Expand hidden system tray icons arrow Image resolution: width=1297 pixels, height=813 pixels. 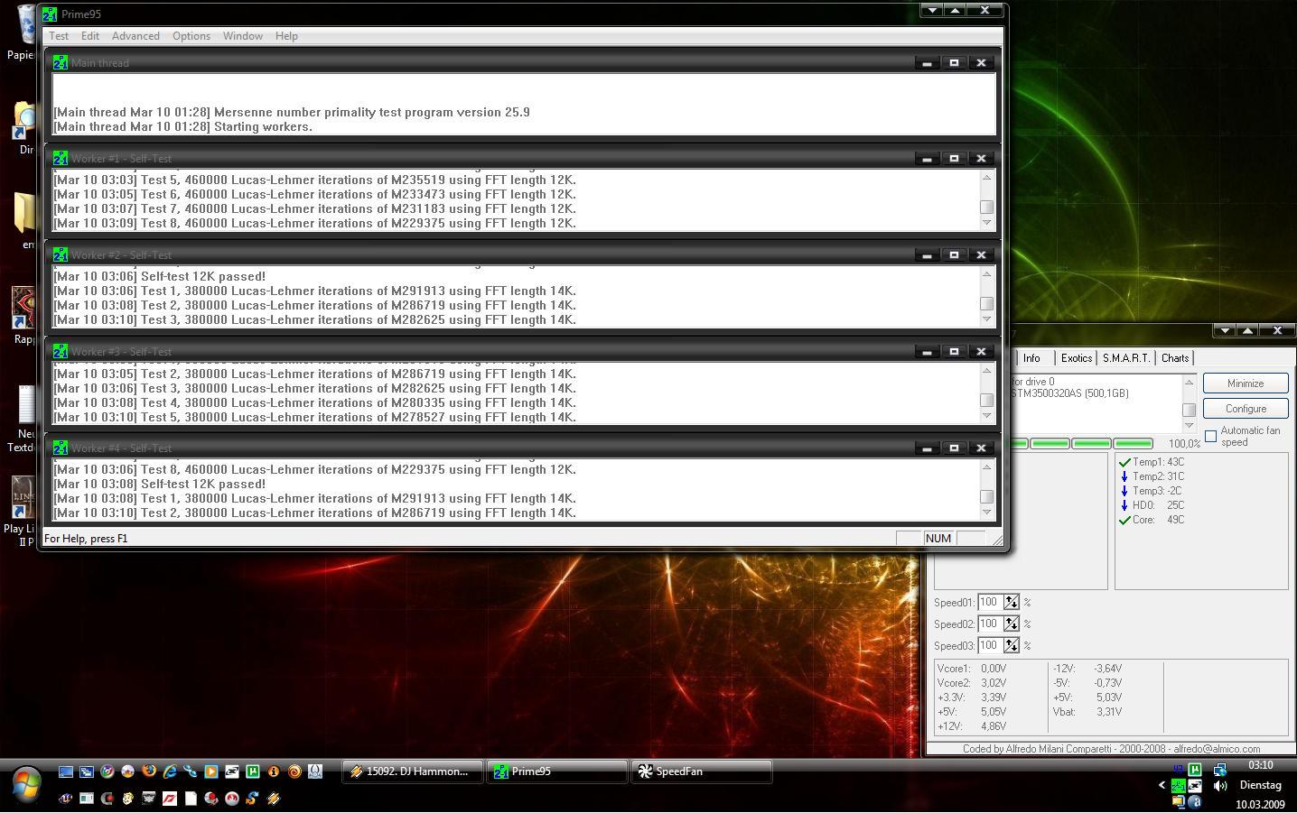pyautogui.click(x=1162, y=785)
